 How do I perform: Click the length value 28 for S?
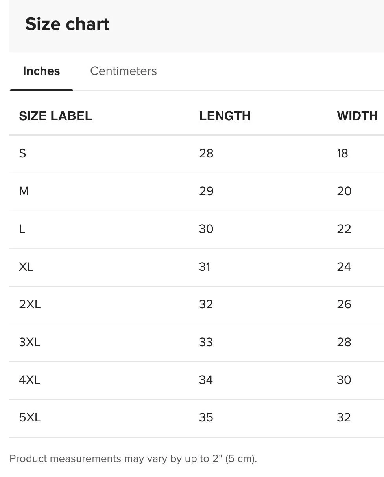click(x=206, y=153)
